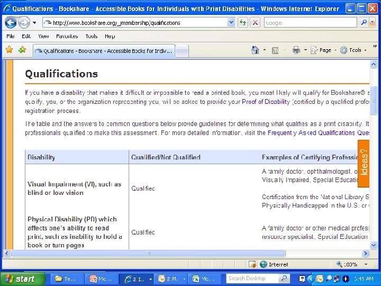
Task: Open recent pages dropdown next to Forward
Action: (34, 23)
